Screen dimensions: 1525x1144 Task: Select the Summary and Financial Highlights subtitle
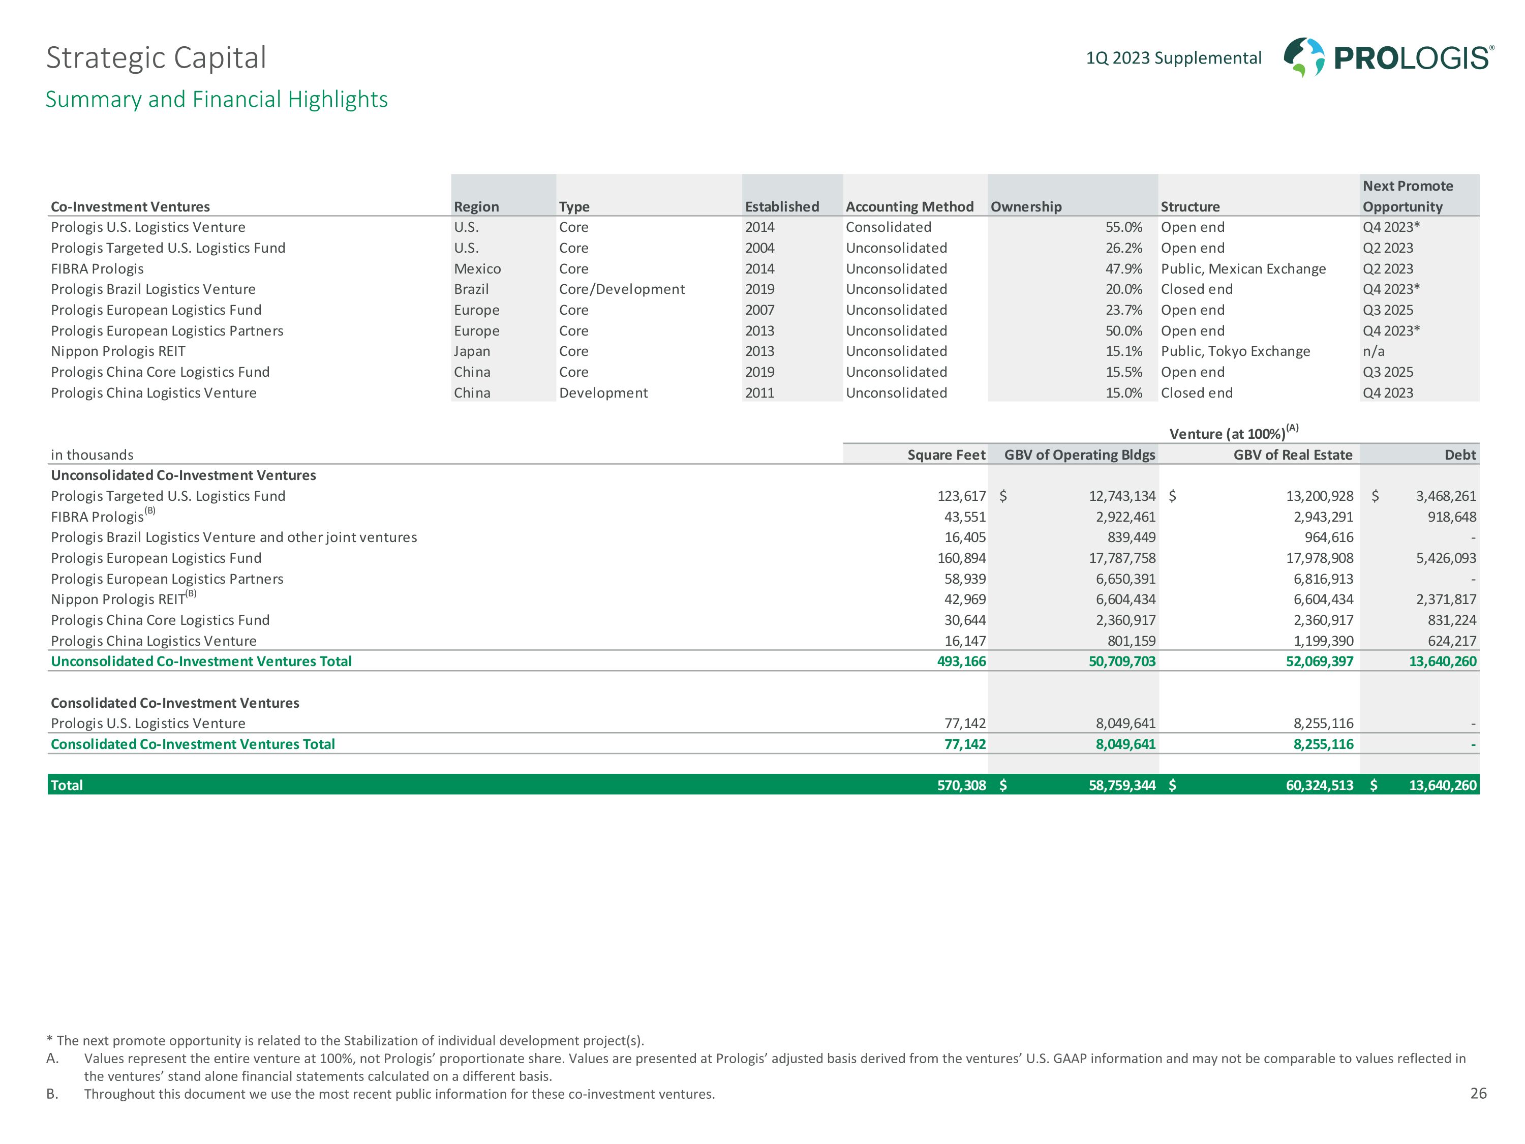tap(217, 99)
